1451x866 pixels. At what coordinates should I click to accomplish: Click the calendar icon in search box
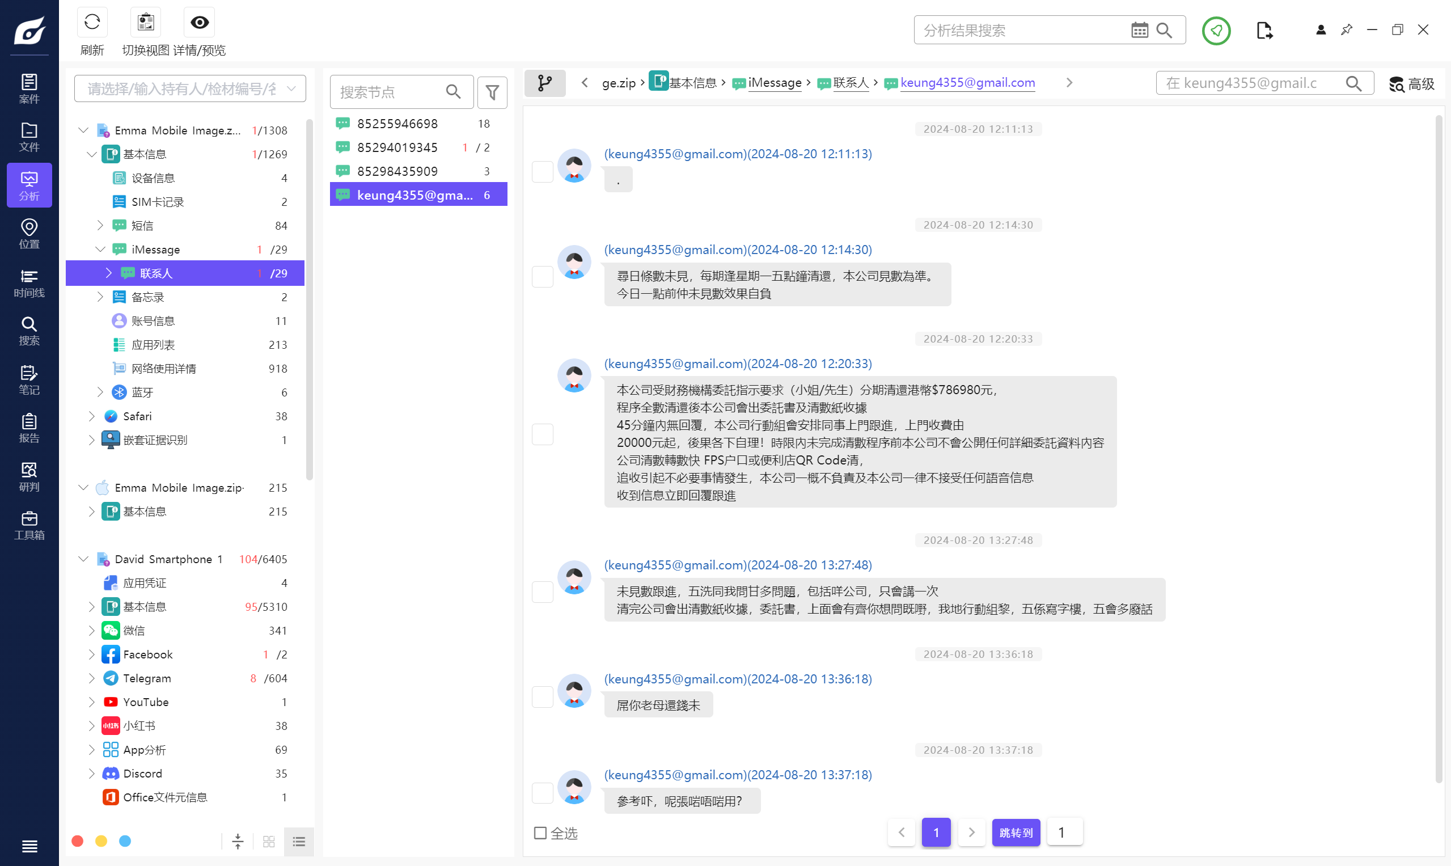(x=1139, y=31)
